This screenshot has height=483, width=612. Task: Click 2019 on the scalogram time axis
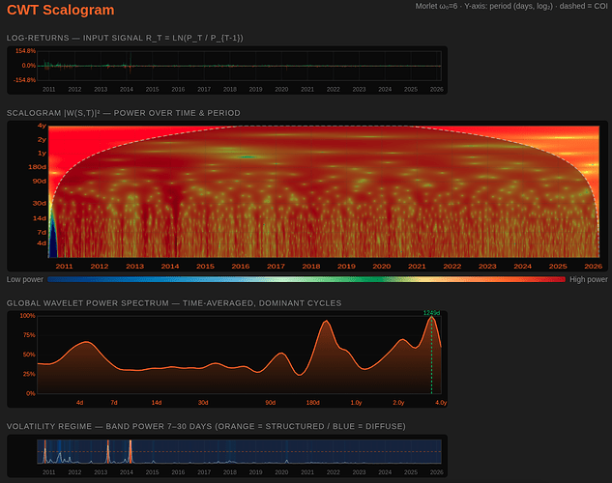pos(346,267)
